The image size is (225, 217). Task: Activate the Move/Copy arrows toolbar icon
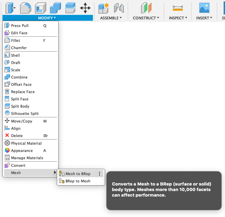(x=85, y=8)
